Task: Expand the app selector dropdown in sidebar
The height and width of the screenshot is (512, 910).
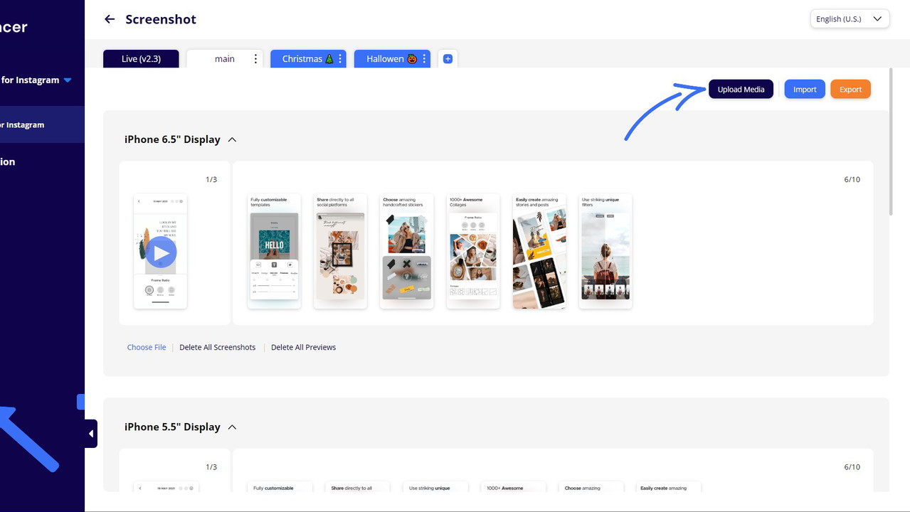Action: 68,80
